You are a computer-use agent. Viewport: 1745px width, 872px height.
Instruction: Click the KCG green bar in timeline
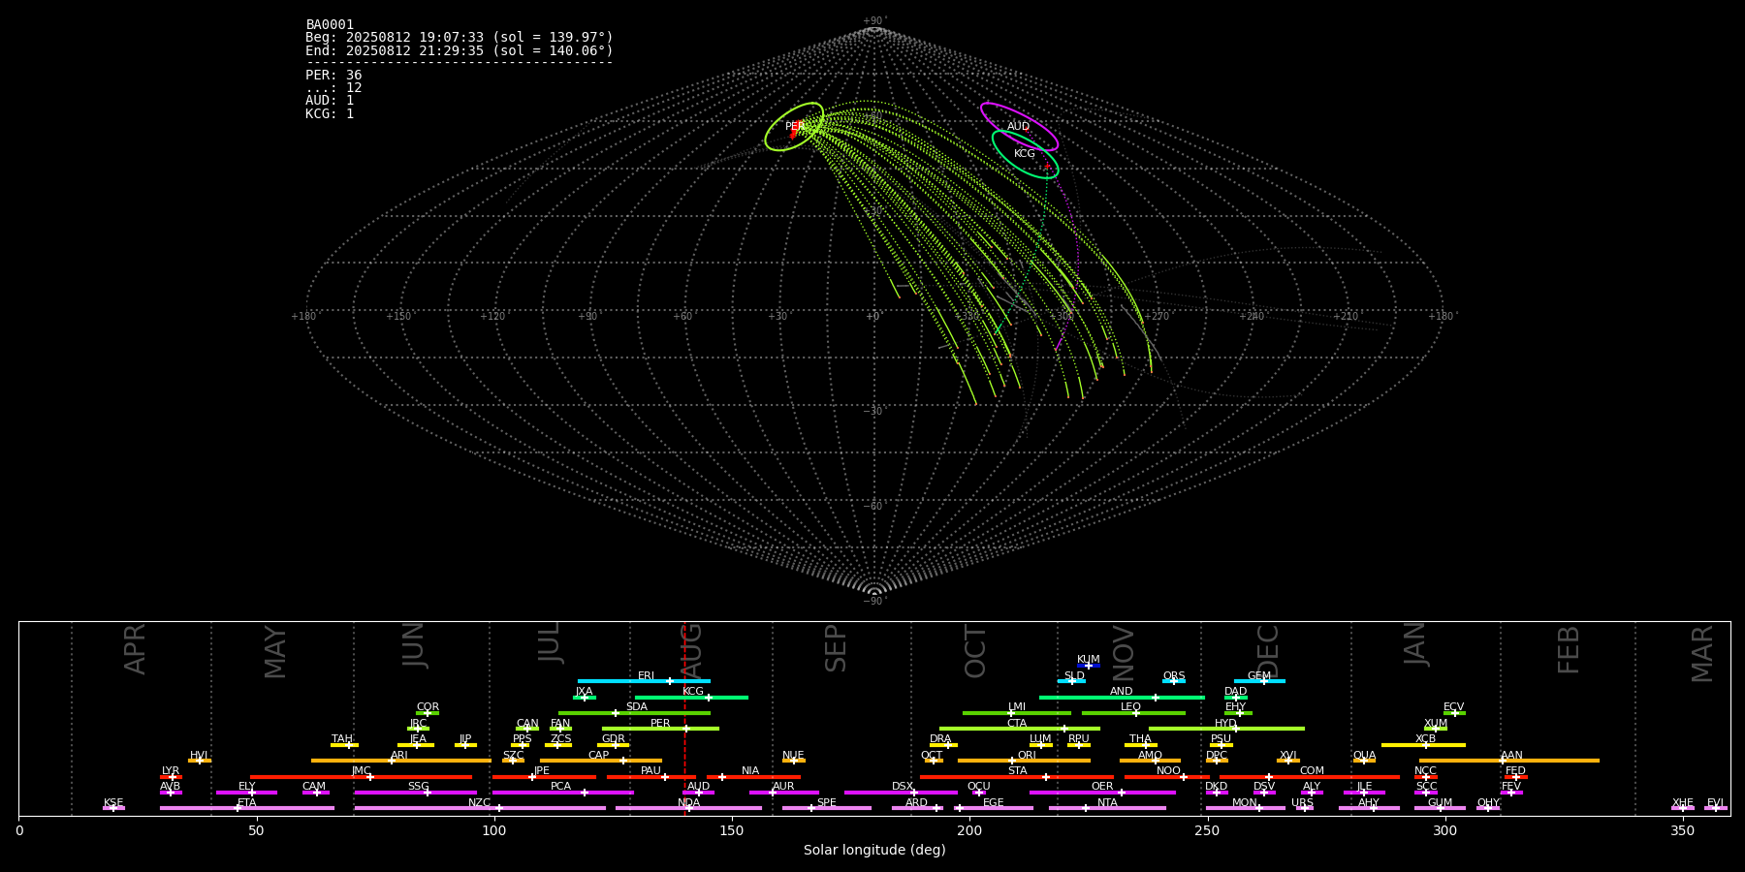tap(691, 698)
